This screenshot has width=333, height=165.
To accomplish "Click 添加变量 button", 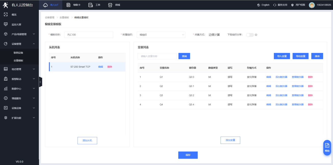I will pyautogui.click(x=230, y=140).
